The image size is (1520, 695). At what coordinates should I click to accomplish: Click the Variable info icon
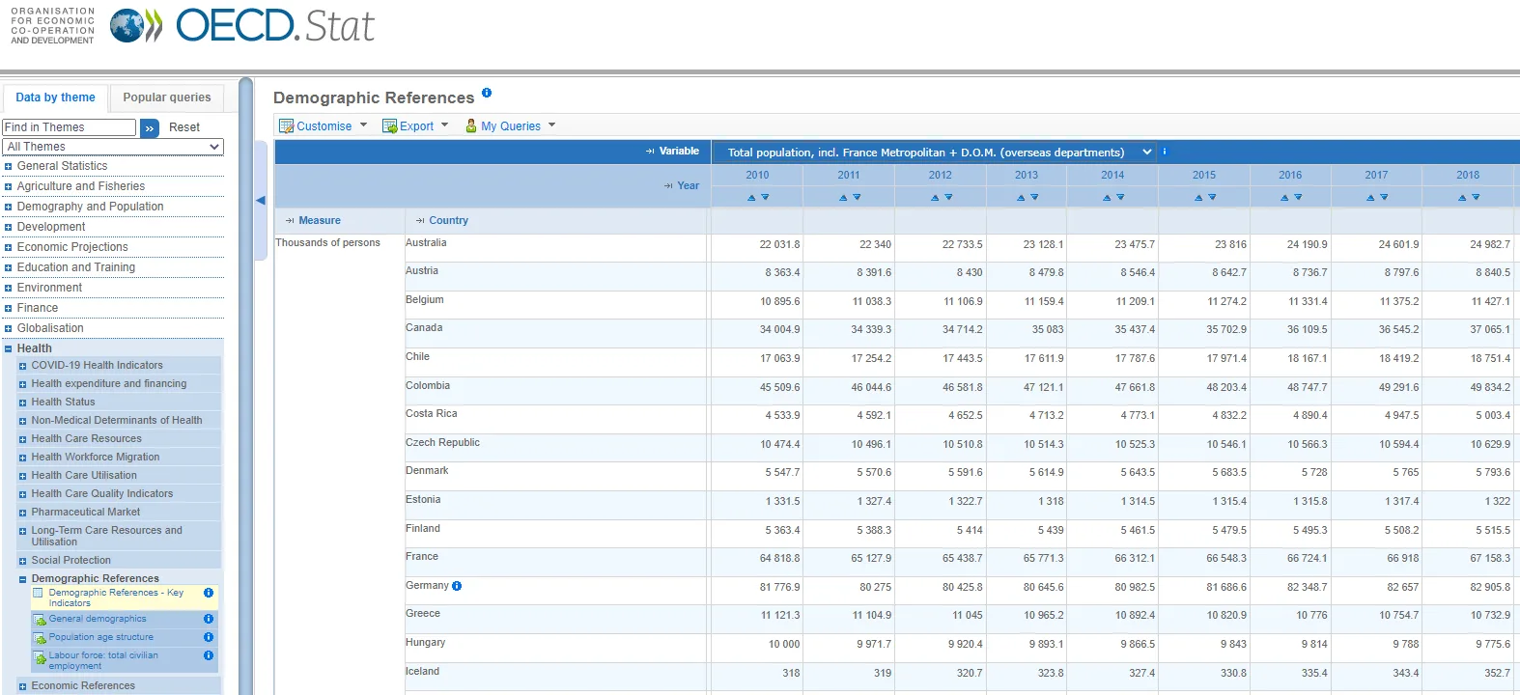coord(1165,152)
